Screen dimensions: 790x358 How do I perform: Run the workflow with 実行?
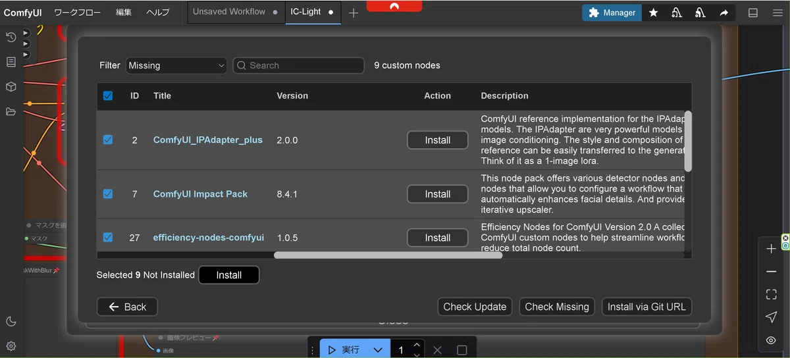pyautogui.click(x=344, y=350)
